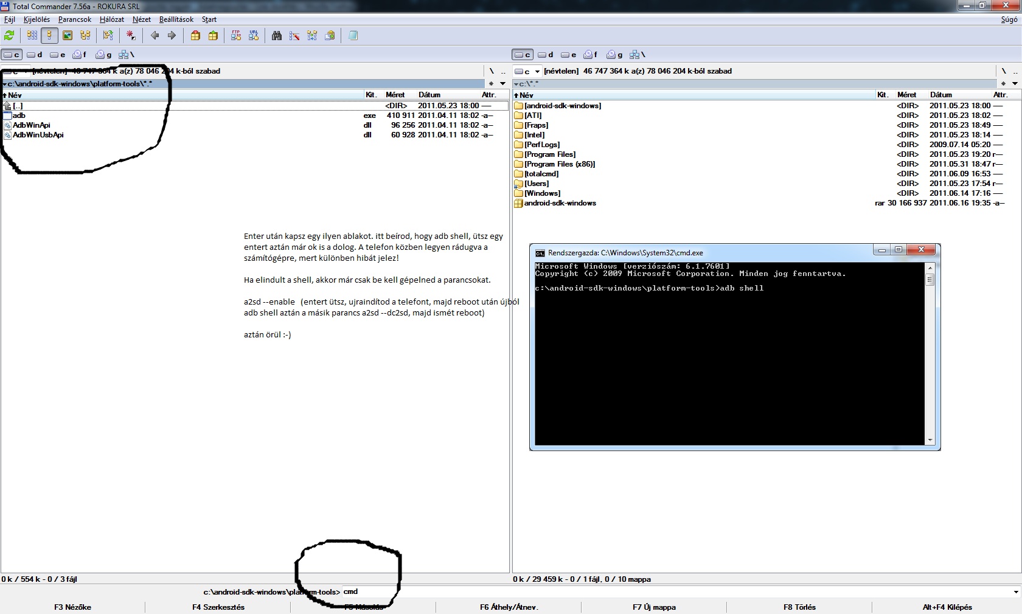Enable thumbnail view via picture icon
The image size is (1022, 614).
pyautogui.click(x=68, y=36)
